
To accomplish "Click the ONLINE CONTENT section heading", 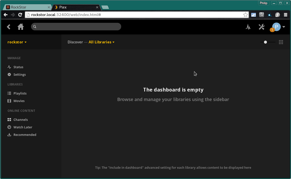I will (x=21, y=111).
